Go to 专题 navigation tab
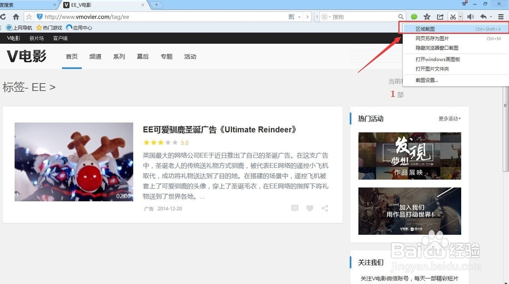Image resolution: width=509 pixels, height=284 pixels. (166, 57)
